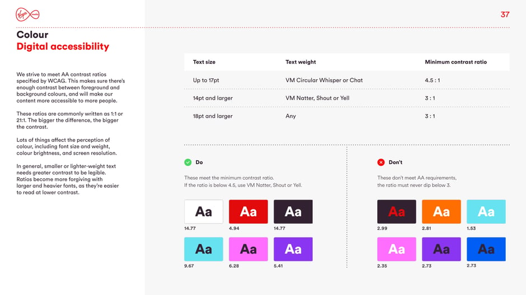Click the Colour heading
Screen dimensions: 526x295
tap(32, 35)
